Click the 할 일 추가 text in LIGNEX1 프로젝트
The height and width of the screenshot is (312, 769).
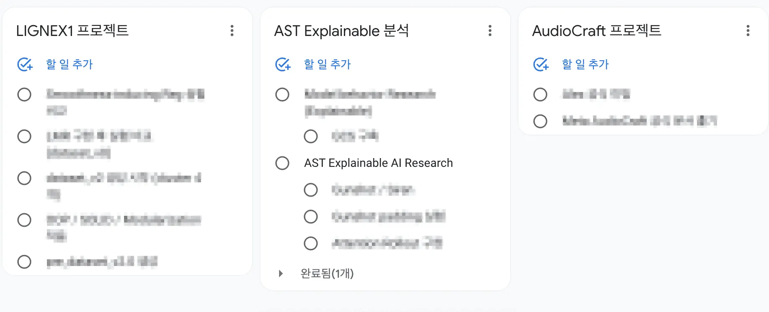[70, 64]
